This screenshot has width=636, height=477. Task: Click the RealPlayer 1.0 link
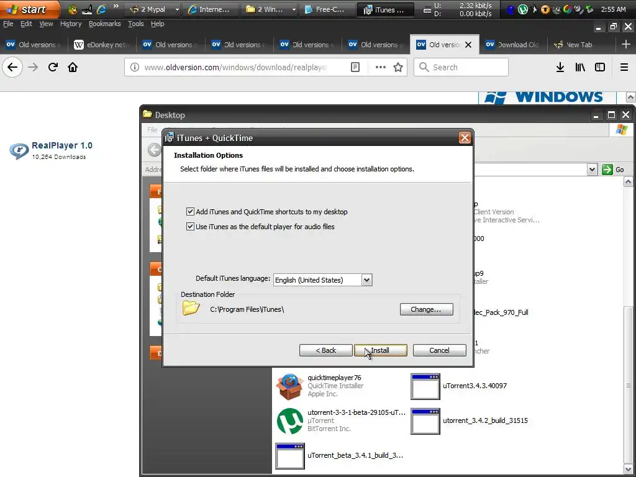[62, 145]
